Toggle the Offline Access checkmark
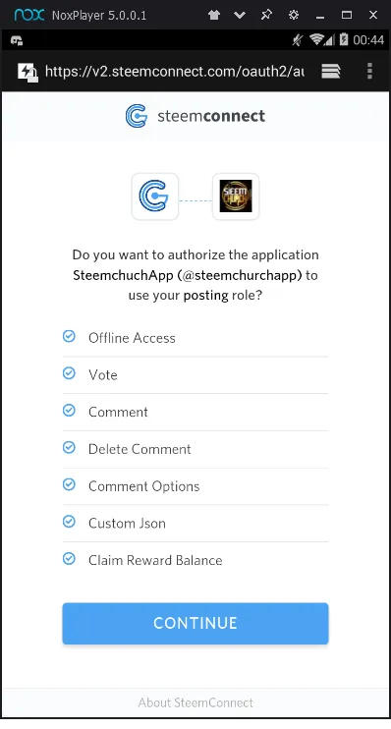This screenshot has width=391, height=729. click(69, 336)
